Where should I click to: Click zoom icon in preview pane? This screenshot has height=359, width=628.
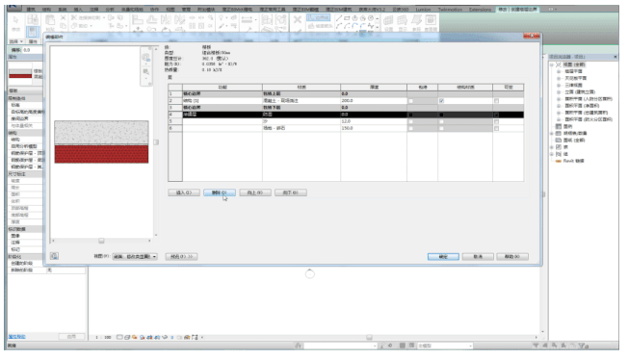click(145, 71)
